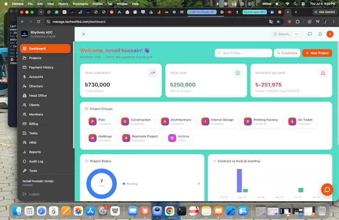
Task: Click the Project Status donut chart
Action: click(101, 184)
